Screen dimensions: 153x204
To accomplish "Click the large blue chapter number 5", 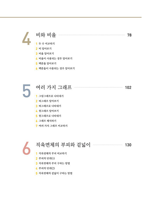I will pyautogui.click(x=27, y=91).
